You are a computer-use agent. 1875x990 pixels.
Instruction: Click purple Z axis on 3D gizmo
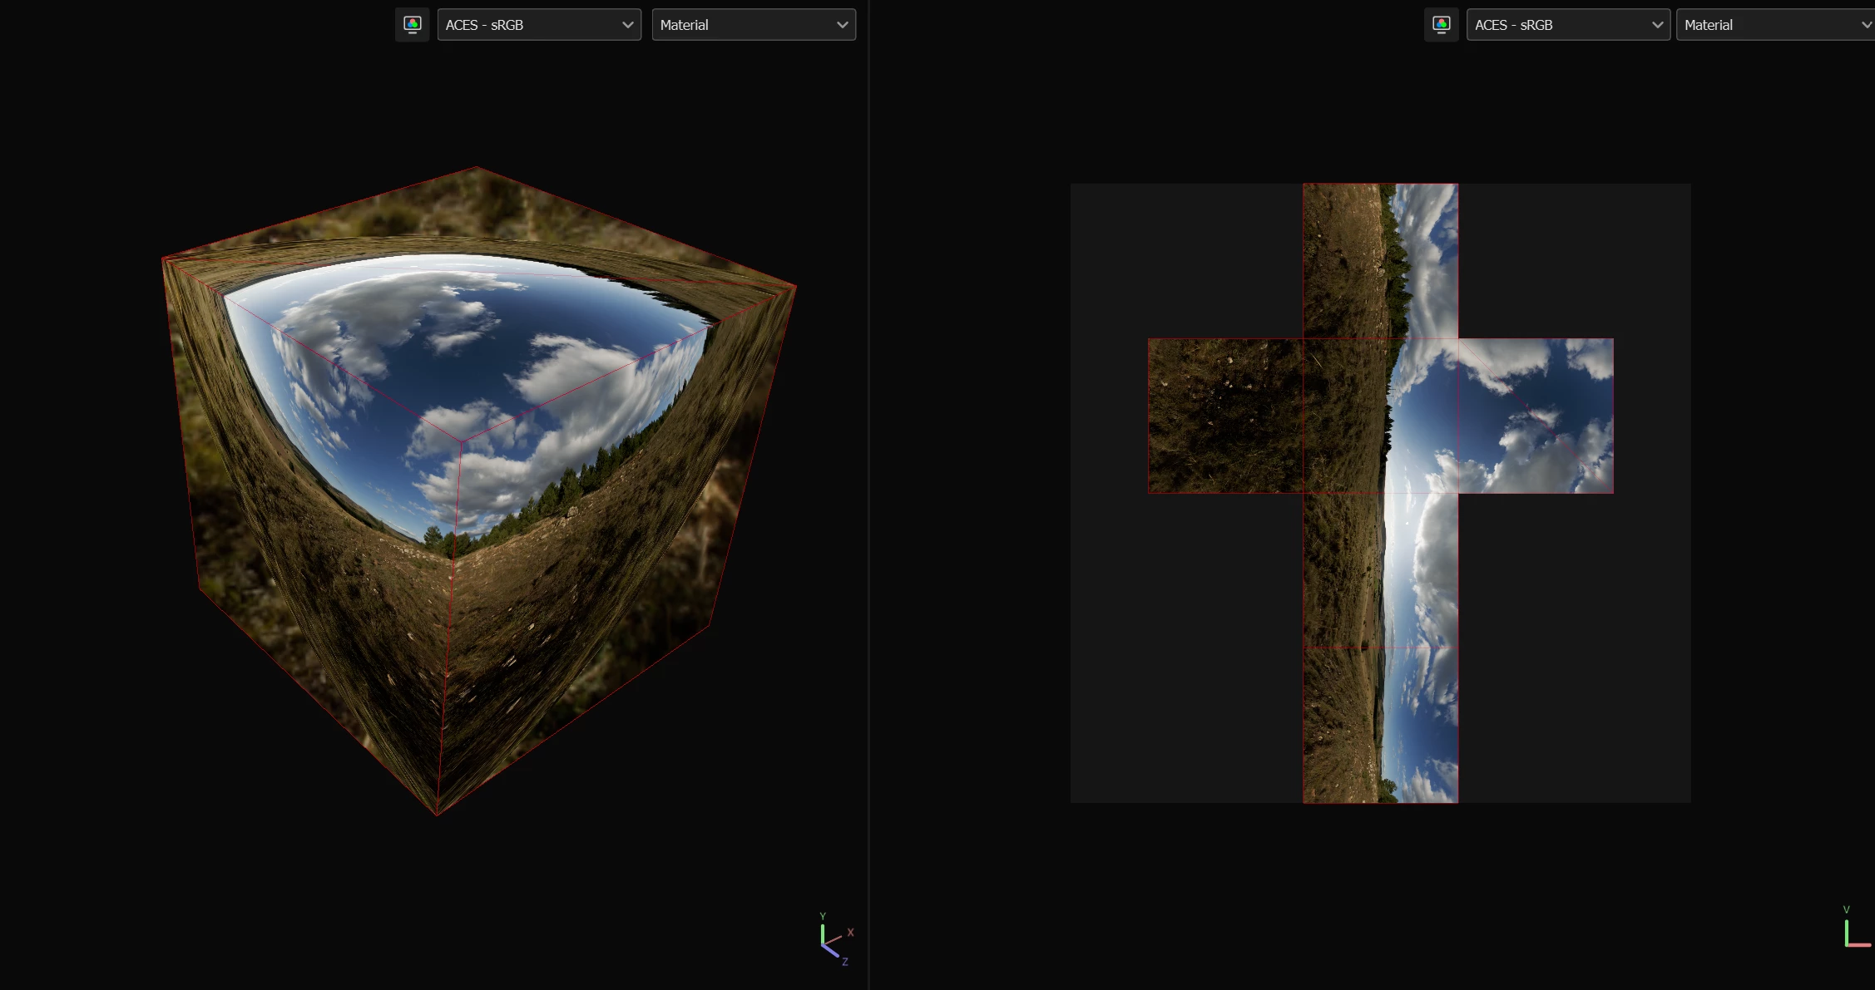pyautogui.click(x=831, y=951)
